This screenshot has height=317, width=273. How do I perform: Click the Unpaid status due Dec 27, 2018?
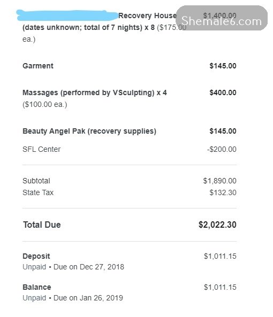click(73, 267)
